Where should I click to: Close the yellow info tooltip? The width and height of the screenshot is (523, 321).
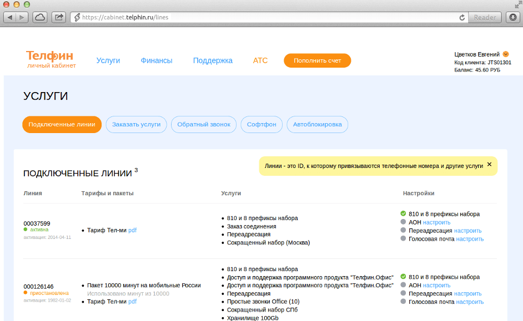point(489,165)
